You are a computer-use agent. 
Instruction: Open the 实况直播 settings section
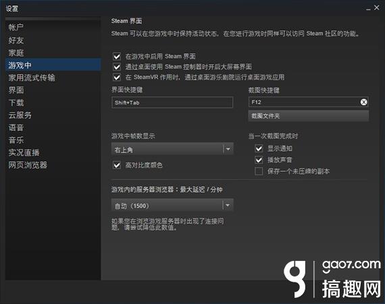click(x=53, y=152)
